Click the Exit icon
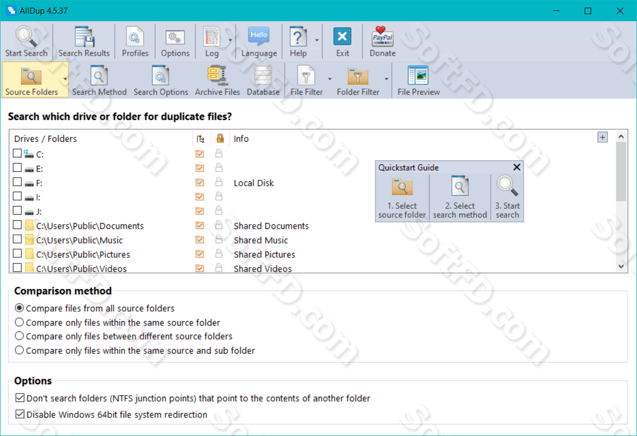The height and width of the screenshot is (436, 637). click(x=342, y=37)
